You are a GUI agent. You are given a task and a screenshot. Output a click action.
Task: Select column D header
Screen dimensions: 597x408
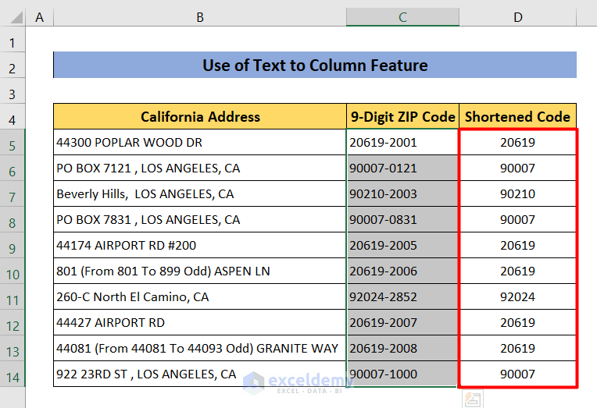pos(517,17)
